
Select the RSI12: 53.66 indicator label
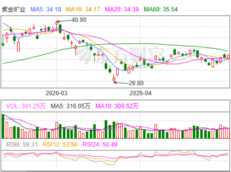tap(60, 144)
